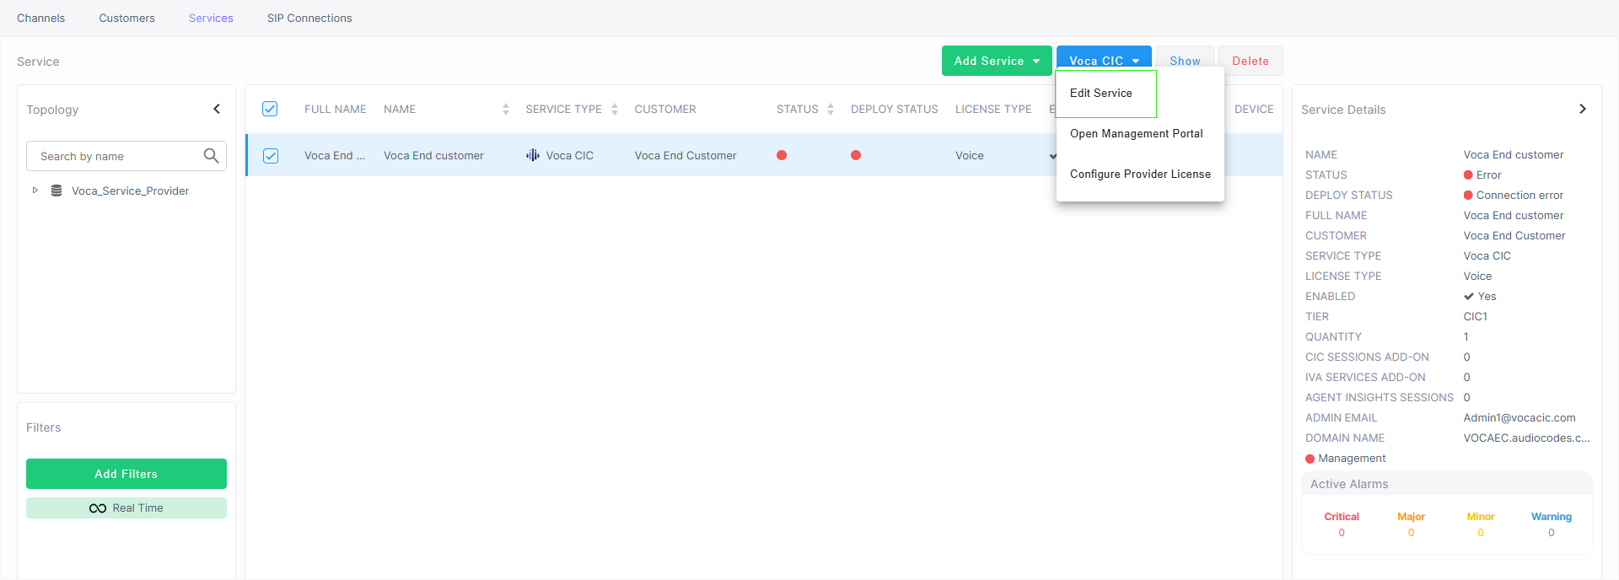Sort by the Service Type column arrows
This screenshot has height=580, width=1619.
tap(615, 110)
